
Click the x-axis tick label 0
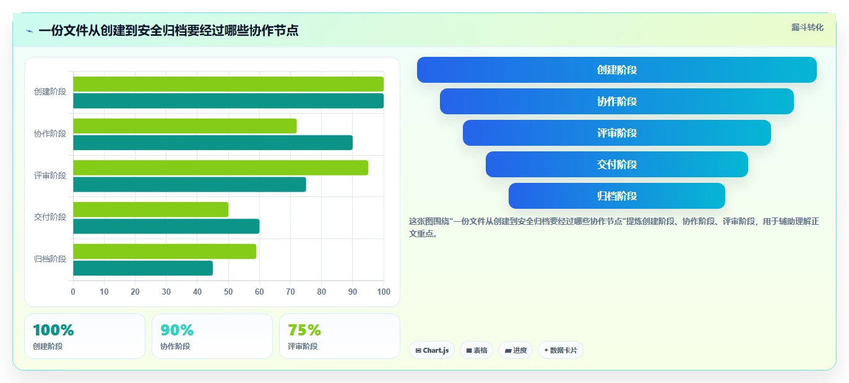tap(73, 292)
